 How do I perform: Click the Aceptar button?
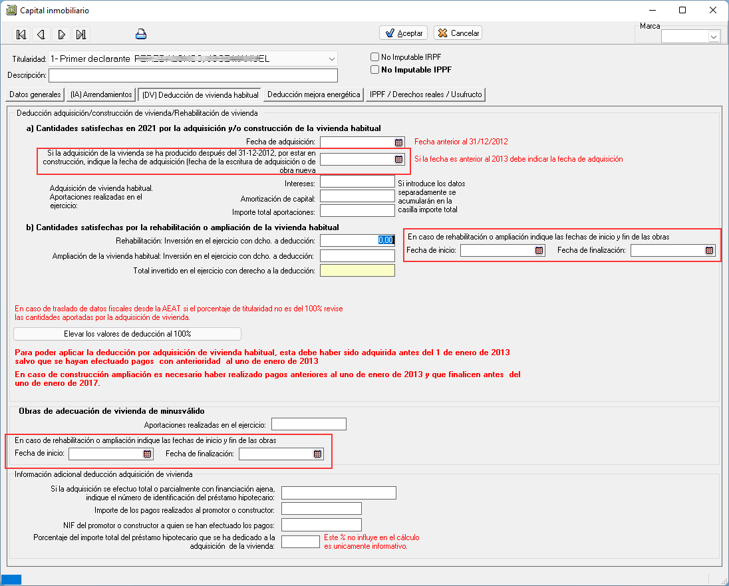404,33
